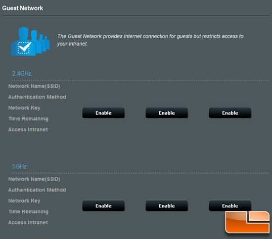The image size is (272, 239).
Task: Enable the third 2.4GHz guest network
Action: click(230, 113)
